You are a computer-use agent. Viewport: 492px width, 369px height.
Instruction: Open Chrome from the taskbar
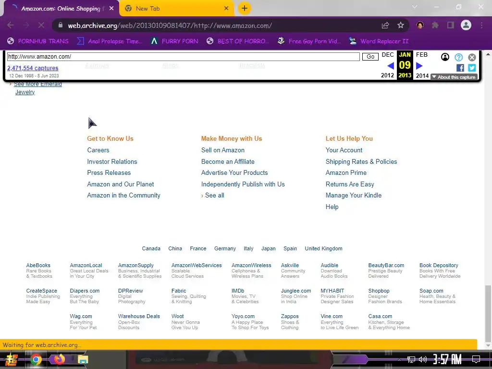(36, 359)
